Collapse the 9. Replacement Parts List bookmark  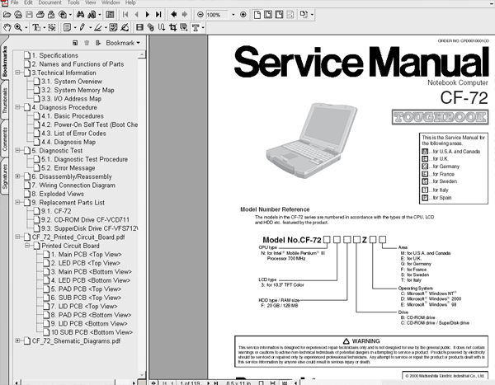coord(18,202)
